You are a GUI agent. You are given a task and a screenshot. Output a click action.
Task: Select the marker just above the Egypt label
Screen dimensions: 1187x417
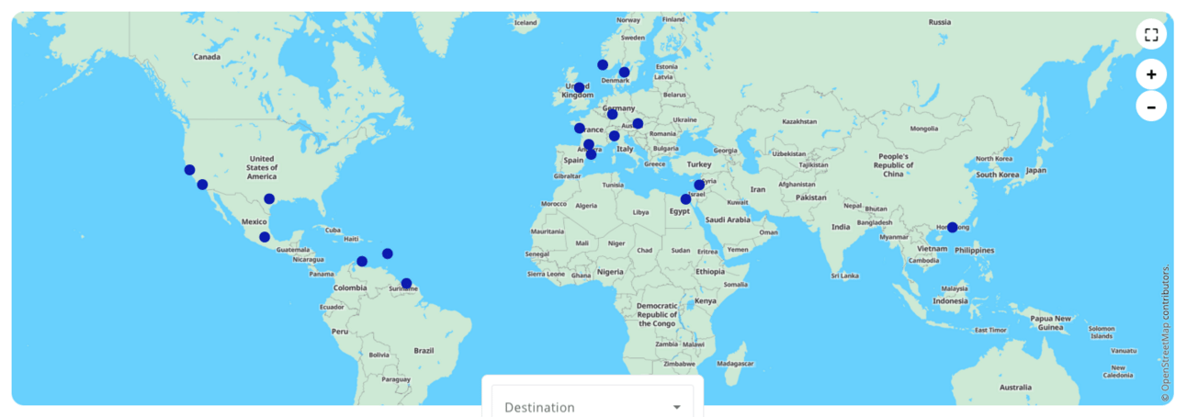(685, 199)
